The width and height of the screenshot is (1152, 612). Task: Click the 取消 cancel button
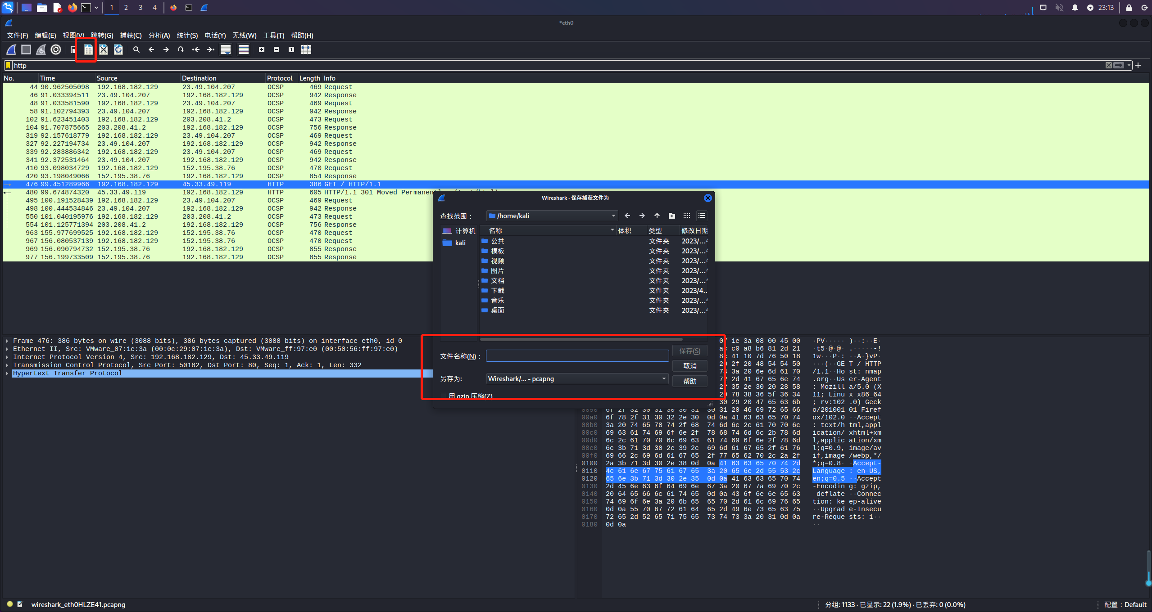point(689,366)
